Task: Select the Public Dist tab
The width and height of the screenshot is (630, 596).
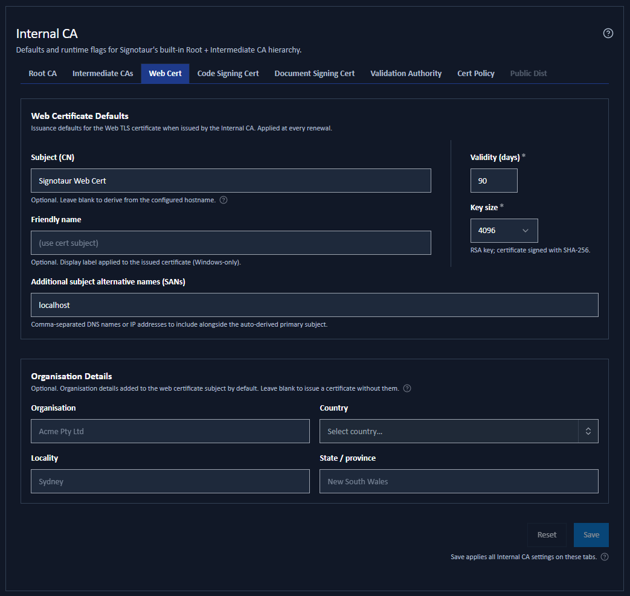Action: point(529,74)
